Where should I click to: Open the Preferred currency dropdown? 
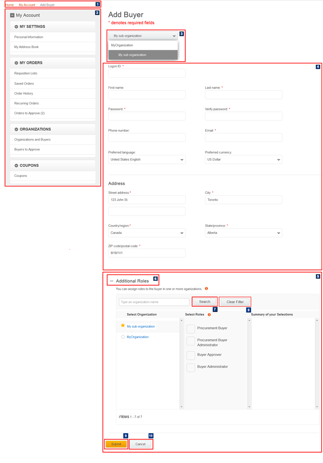pyautogui.click(x=244, y=159)
